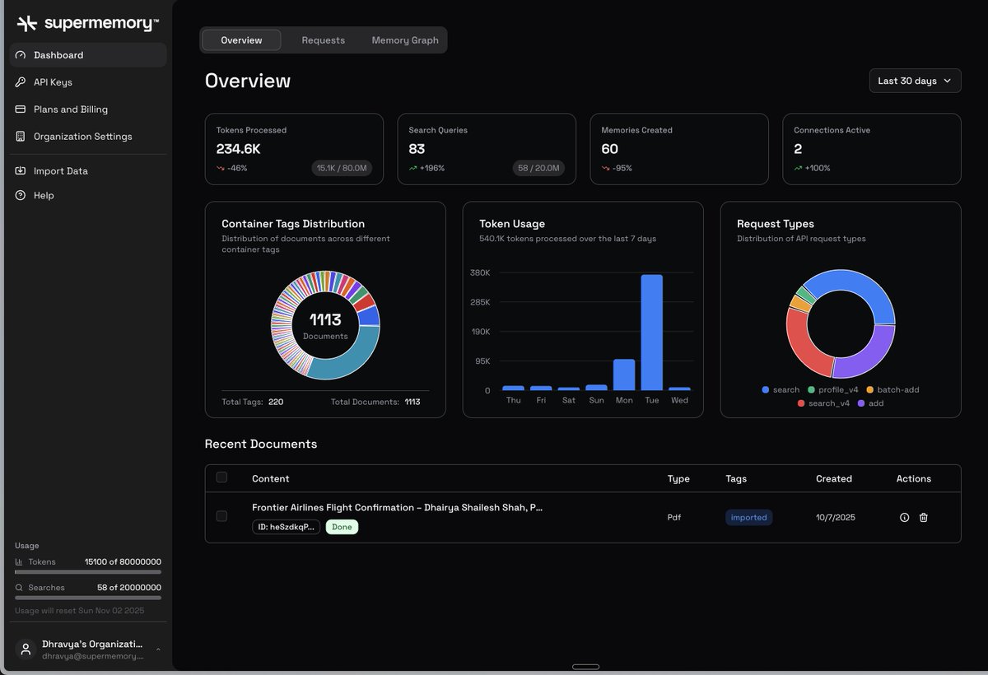Click the Type column header
The width and height of the screenshot is (988, 675).
click(x=678, y=478)
